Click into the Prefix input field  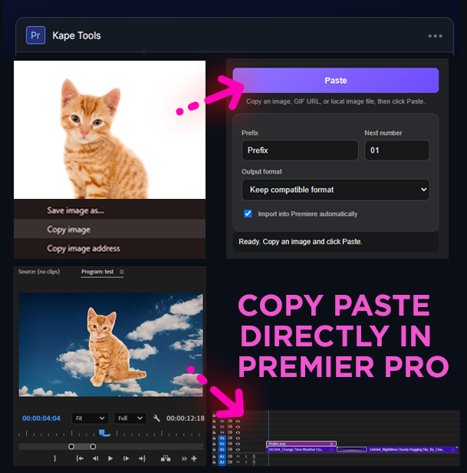(300, 150)
